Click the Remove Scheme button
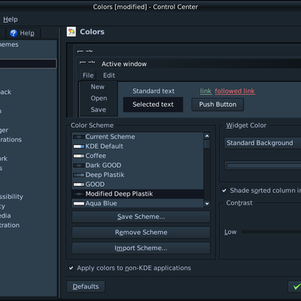The width and height of the screenshot is (301, 301). [141, 233]
